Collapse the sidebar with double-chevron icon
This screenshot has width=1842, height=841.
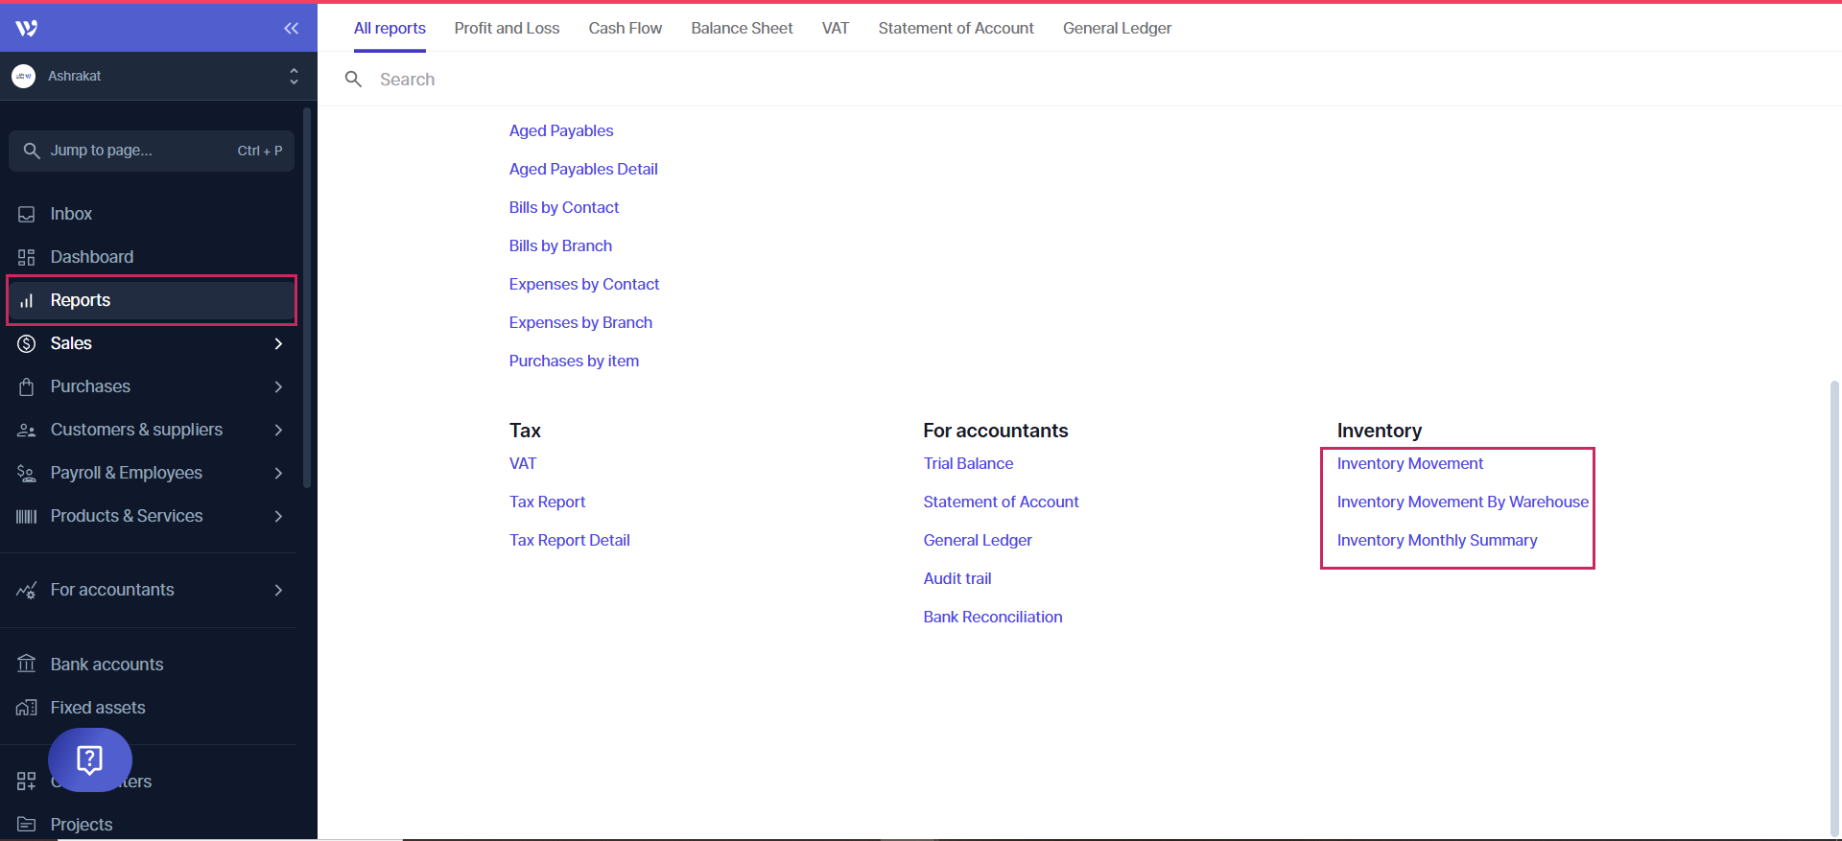(x=291, y=28)
